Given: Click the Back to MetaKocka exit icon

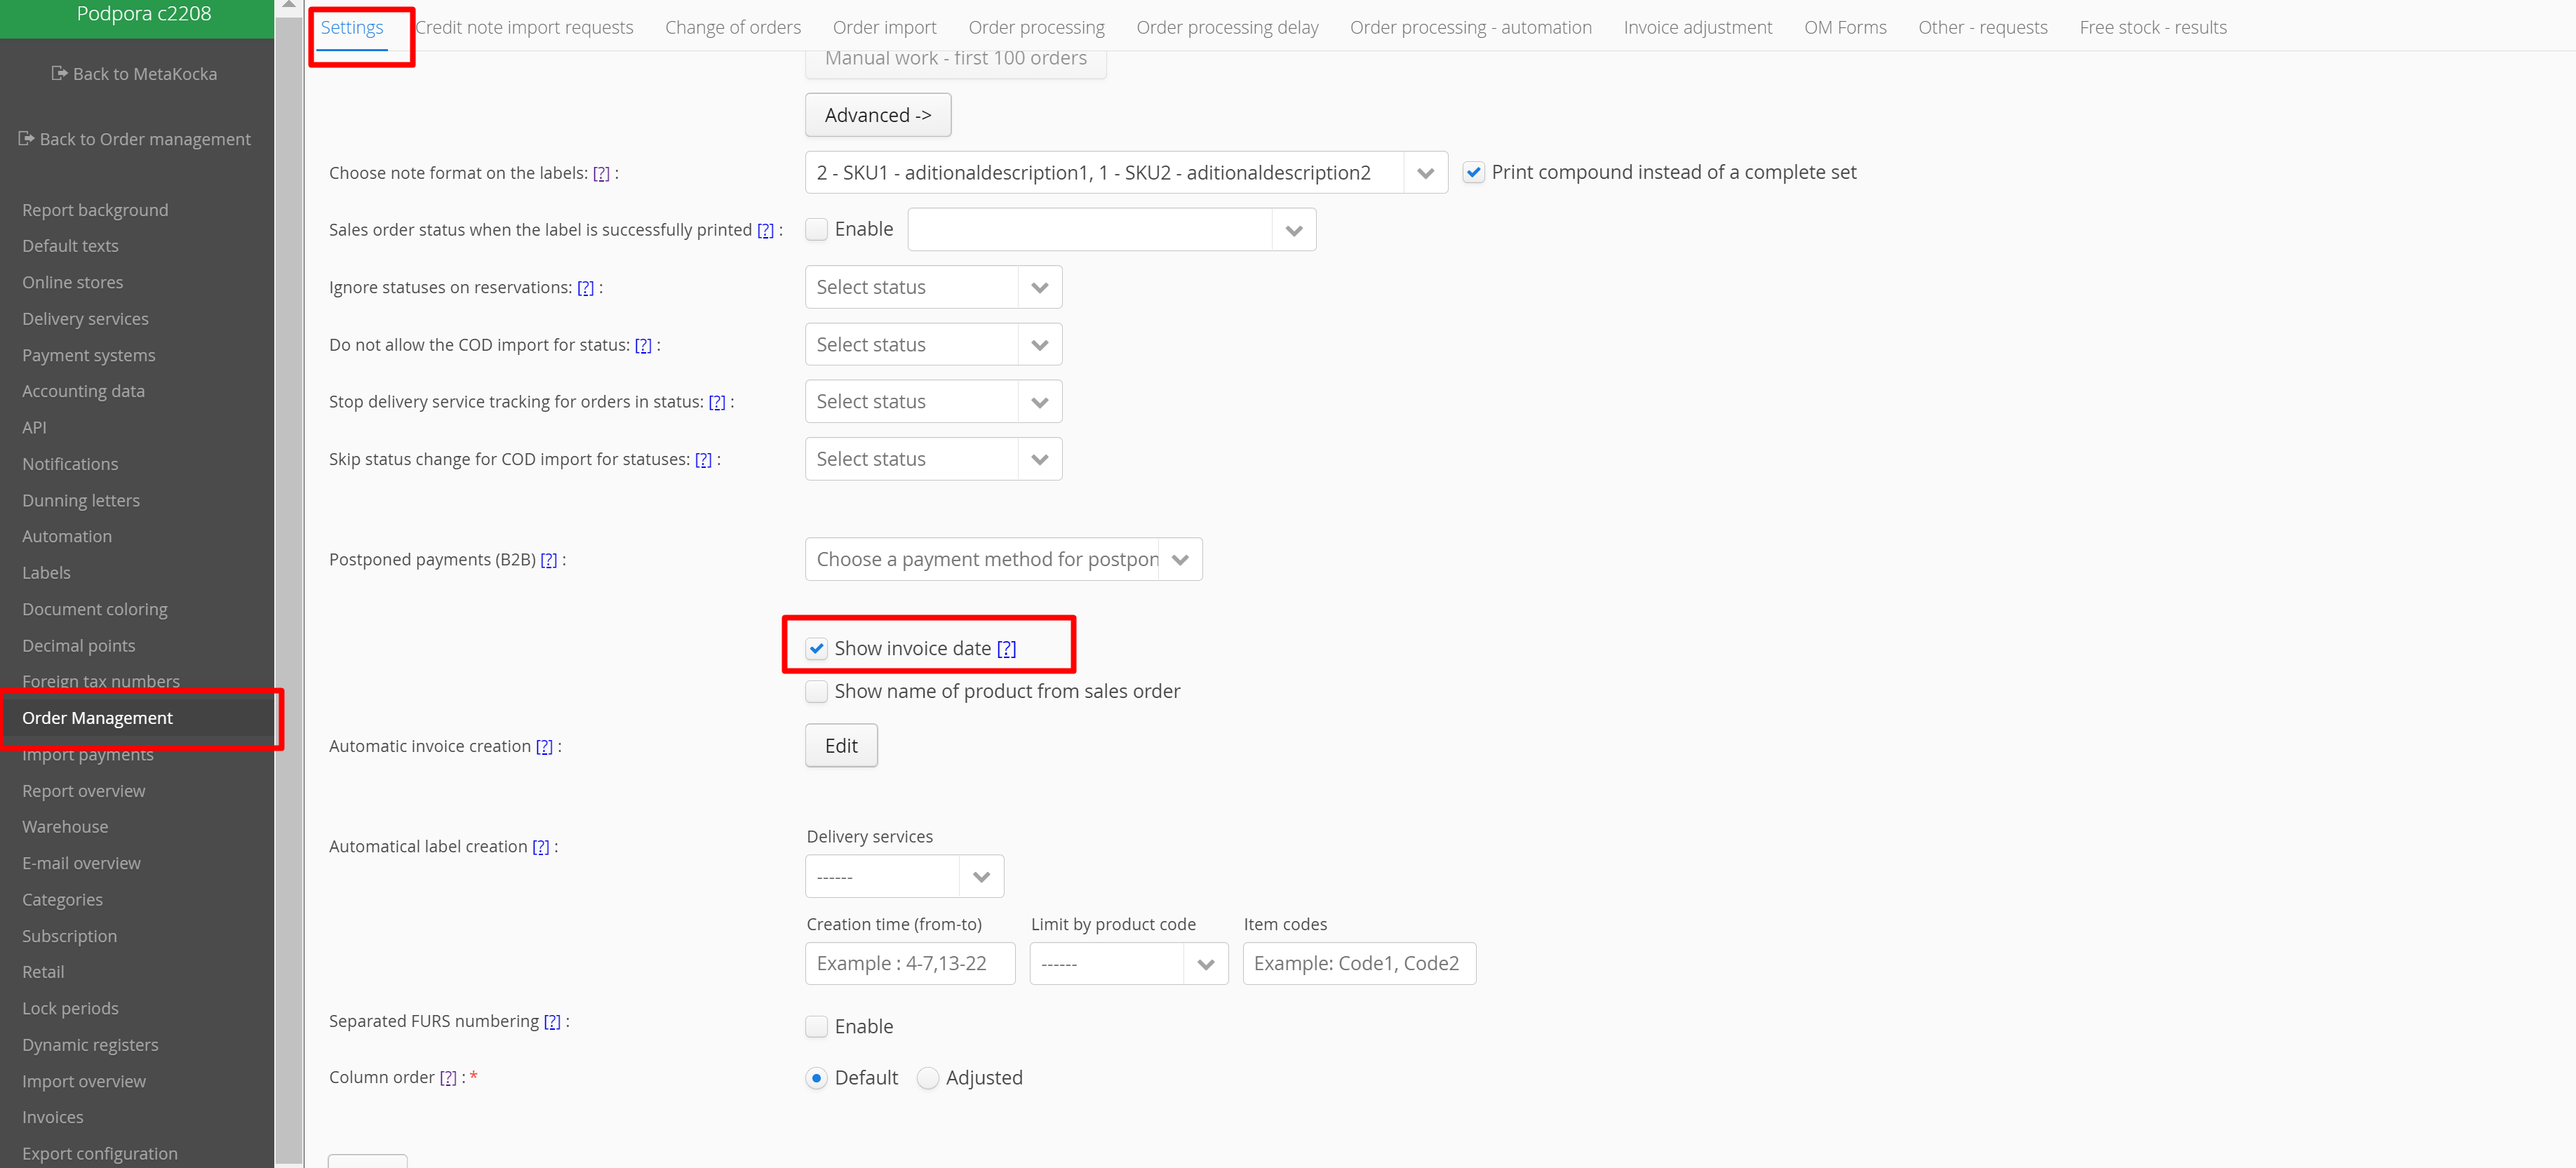Looking at the screenshot, I should coord(59,73).
